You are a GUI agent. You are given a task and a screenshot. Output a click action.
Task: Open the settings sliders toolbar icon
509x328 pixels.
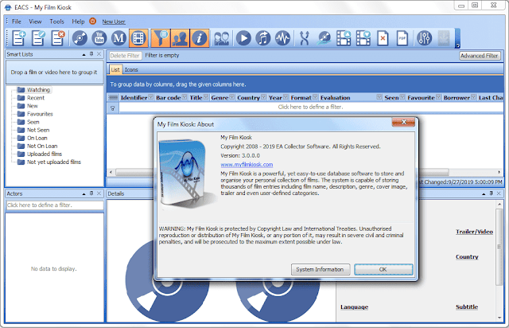[424, 38]
